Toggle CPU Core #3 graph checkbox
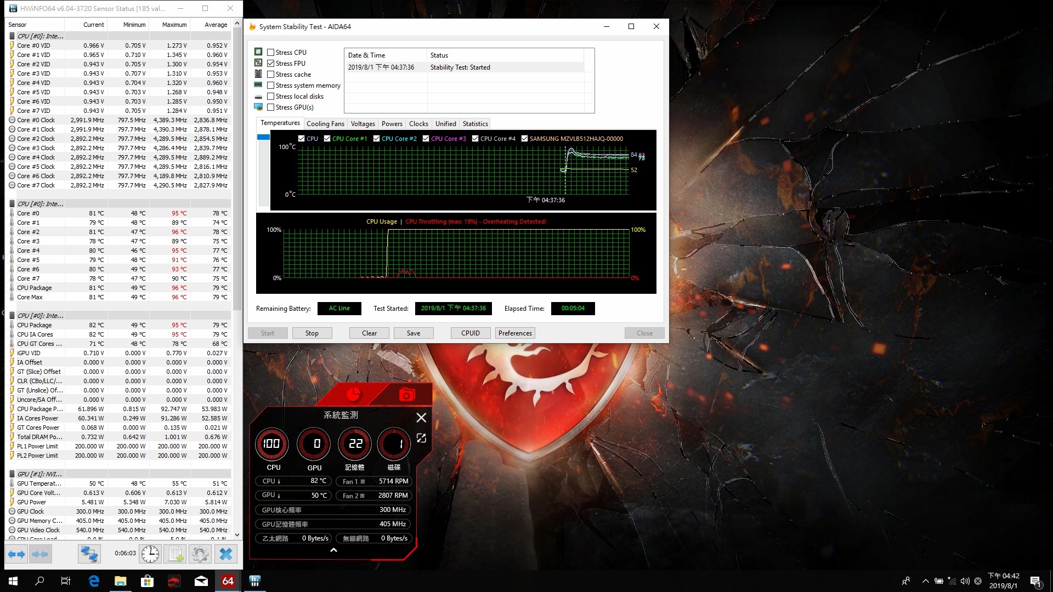Image resolution: width=1053 pixels, height=592 pixels. pos(426,139)
